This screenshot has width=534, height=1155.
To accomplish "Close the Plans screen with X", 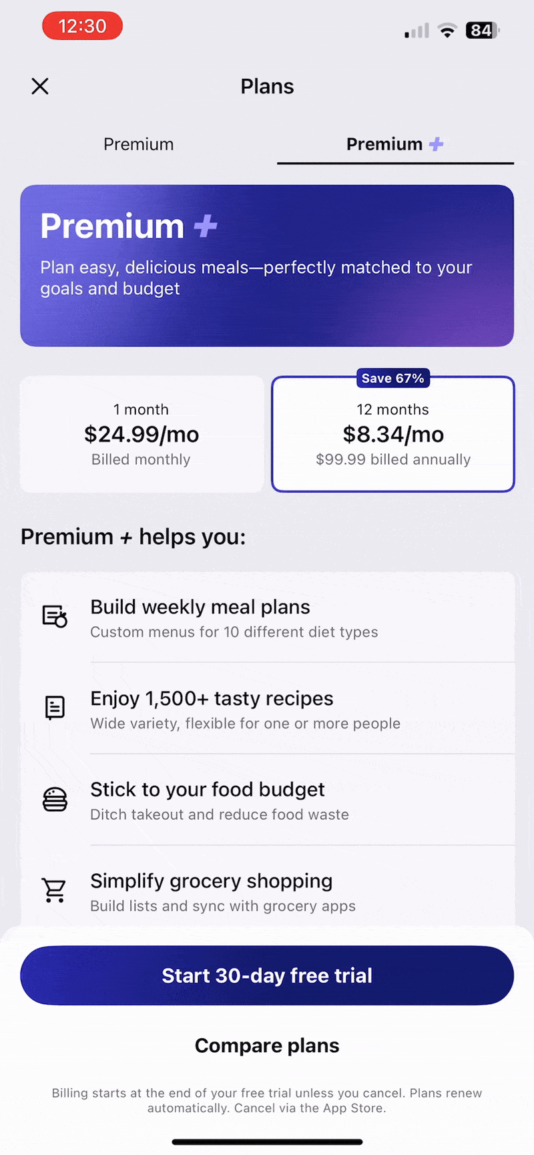I will (x=40, y=86).
